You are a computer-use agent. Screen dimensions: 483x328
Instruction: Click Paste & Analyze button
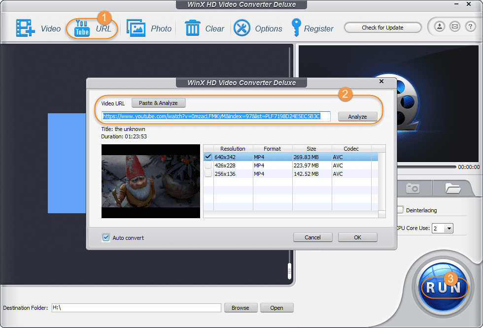tap(158, 103)
